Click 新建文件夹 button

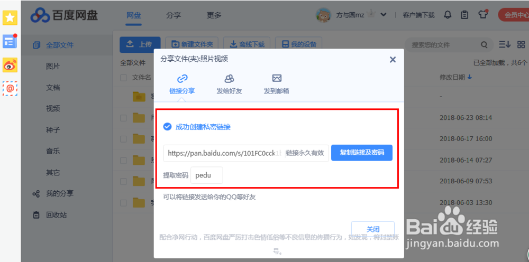click(x=192, y=44)
